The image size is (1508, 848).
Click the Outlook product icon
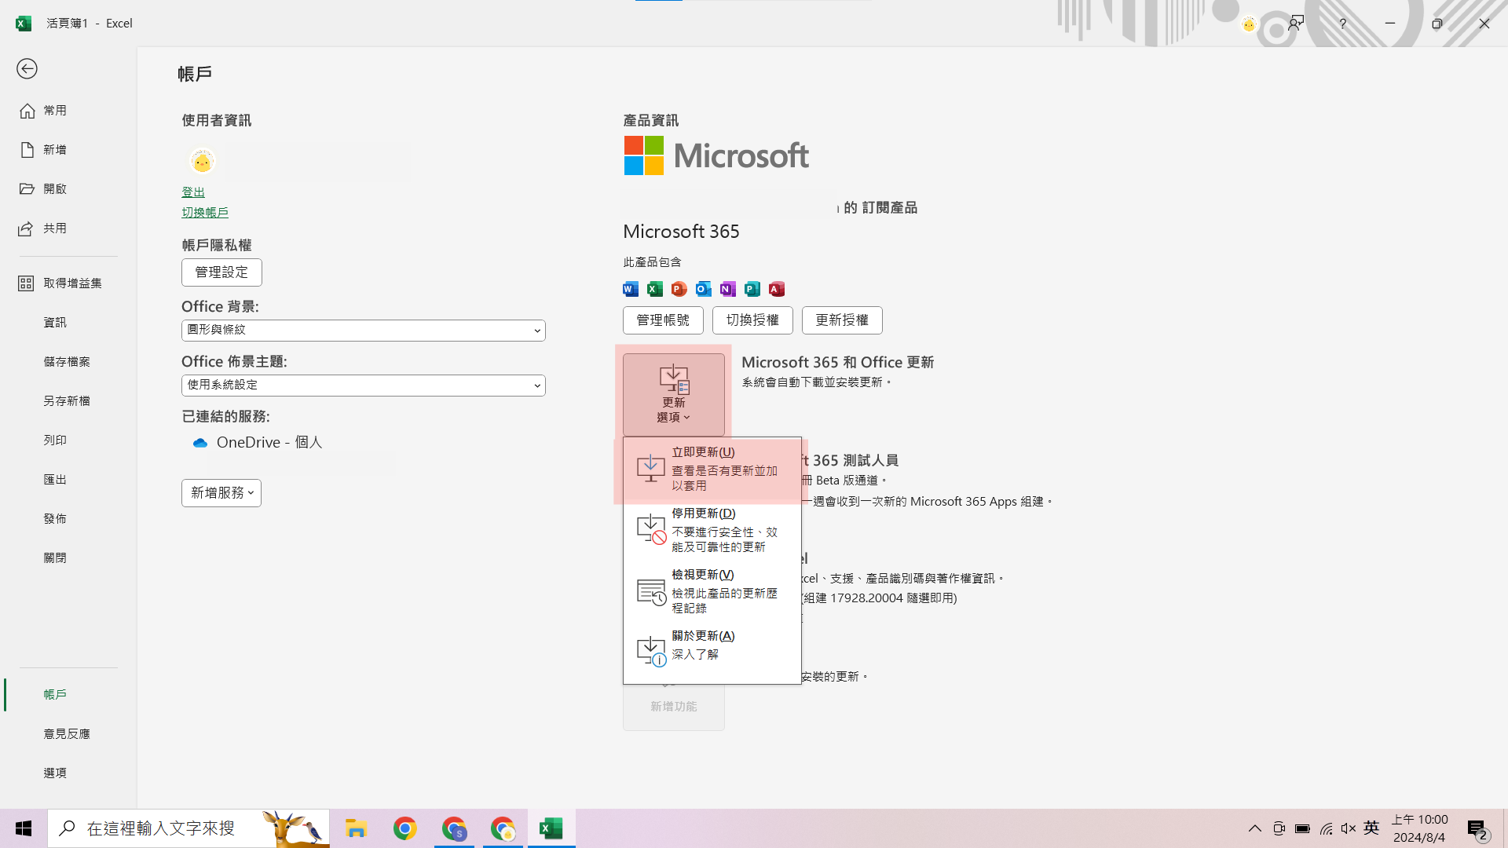pos(704,289)
